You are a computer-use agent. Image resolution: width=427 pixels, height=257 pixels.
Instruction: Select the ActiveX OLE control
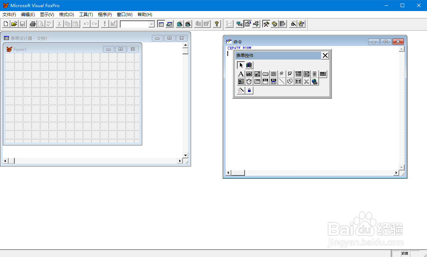click(266, 81)
